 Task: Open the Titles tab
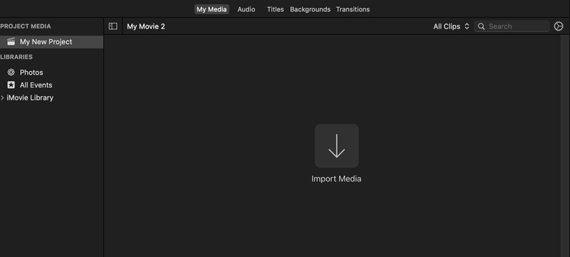[x=275, y=9]
